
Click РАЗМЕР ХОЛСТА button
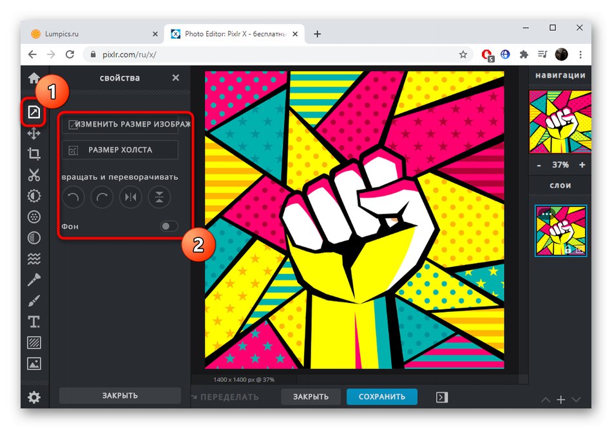click(x=120, y=150)
